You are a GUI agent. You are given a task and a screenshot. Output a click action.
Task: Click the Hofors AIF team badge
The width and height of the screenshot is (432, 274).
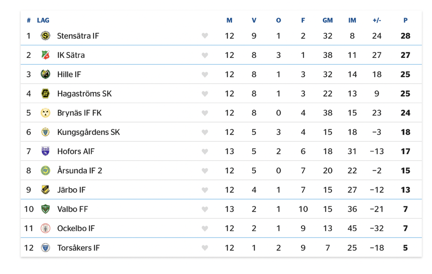tap(45, 151)
